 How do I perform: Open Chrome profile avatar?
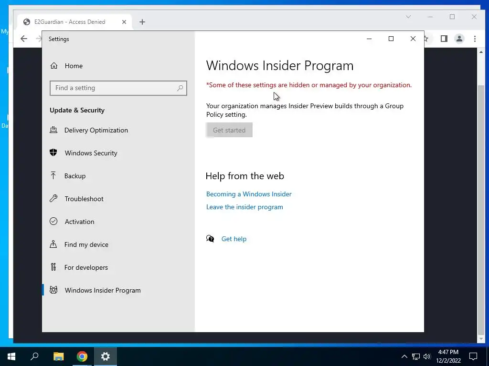pyautogui.click(x=459, y=39)
